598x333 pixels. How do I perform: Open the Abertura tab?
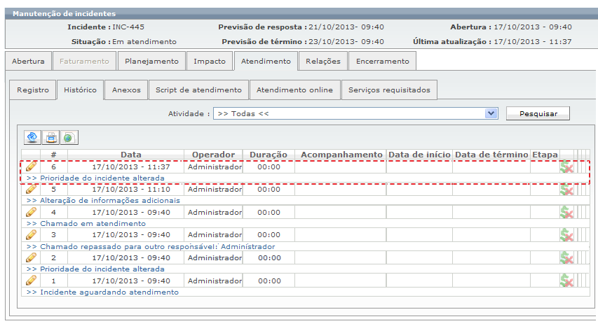click(28, 62)
